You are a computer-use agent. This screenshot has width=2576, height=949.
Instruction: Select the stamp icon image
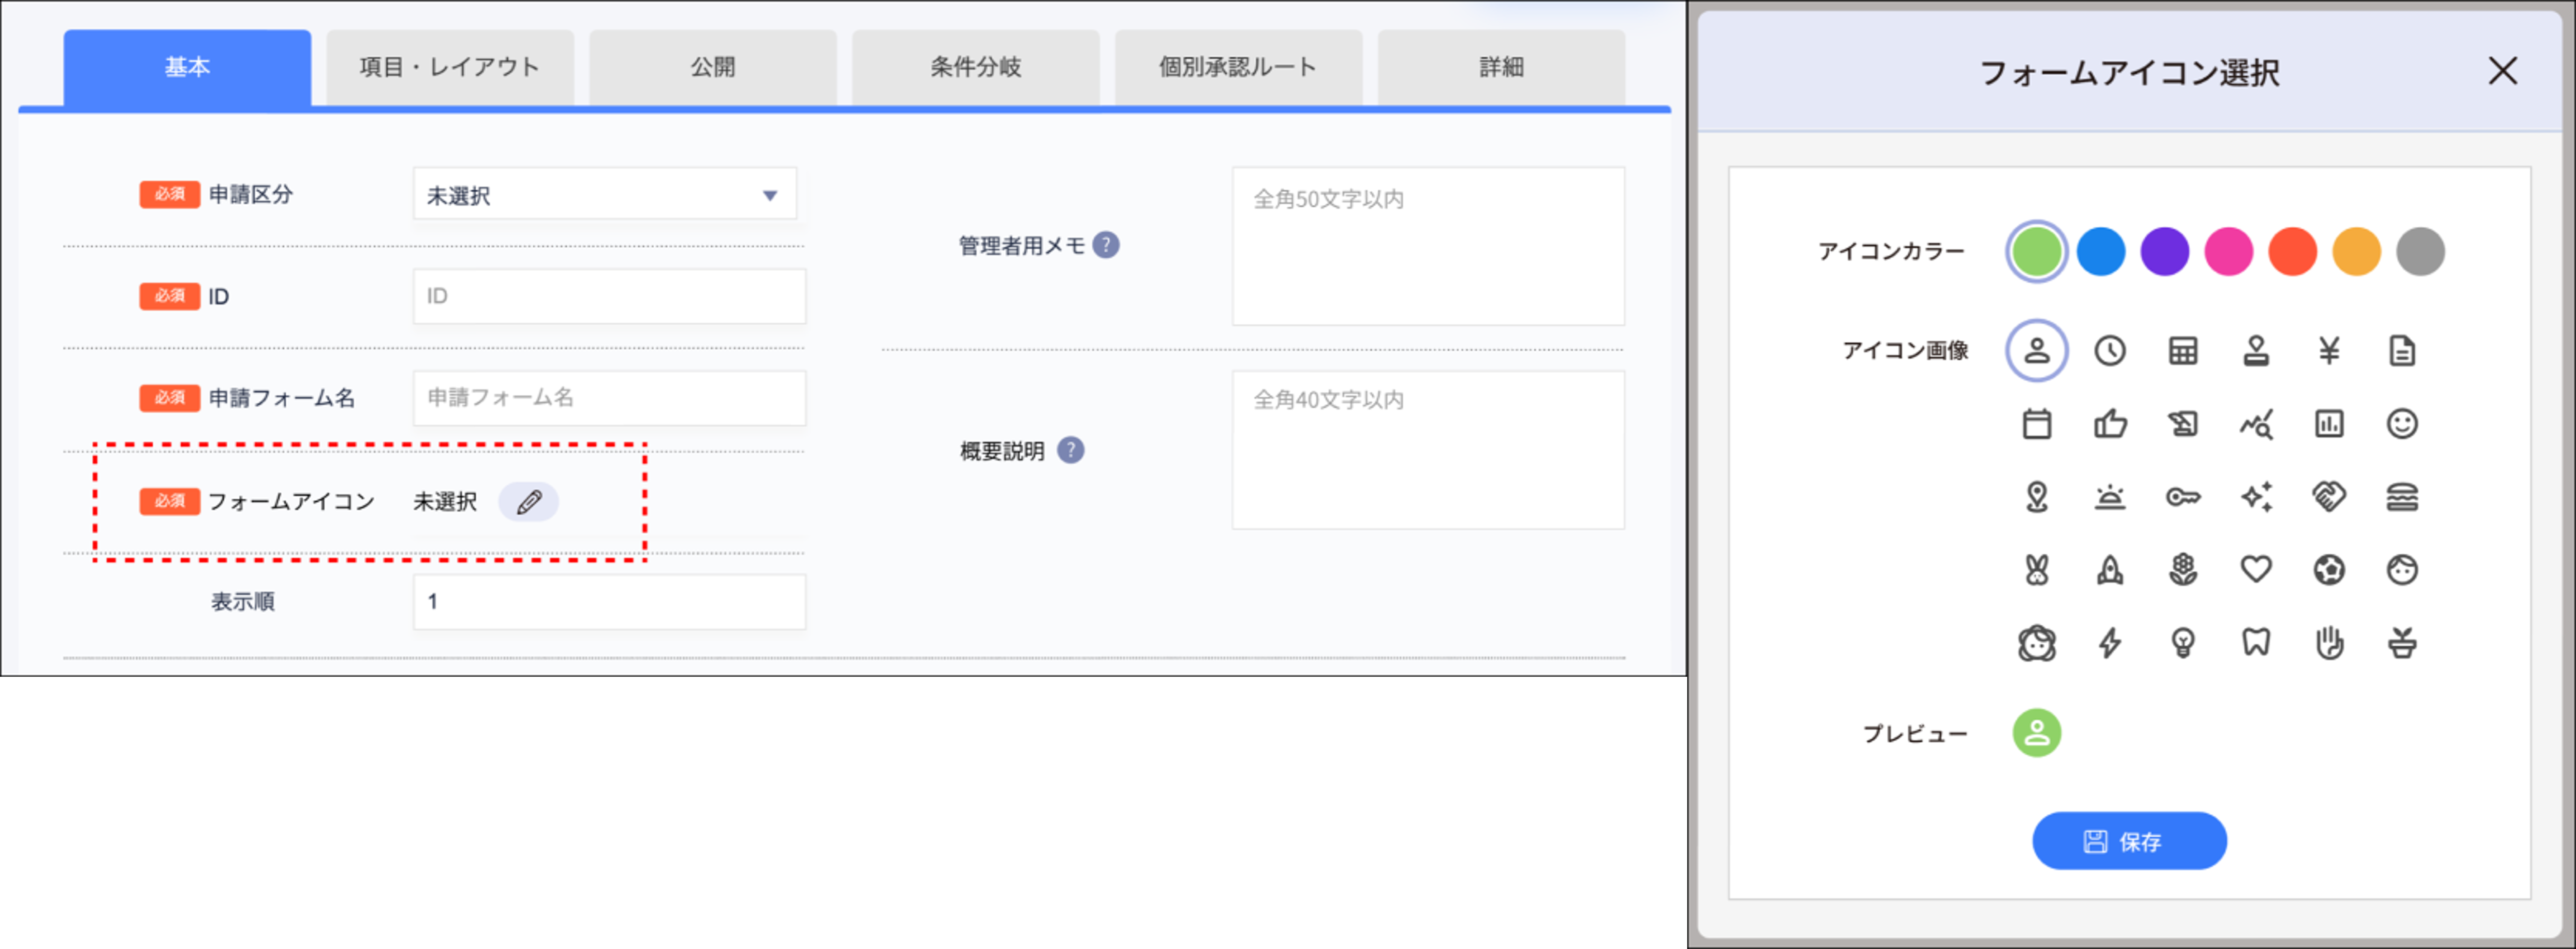[2256, 351]
